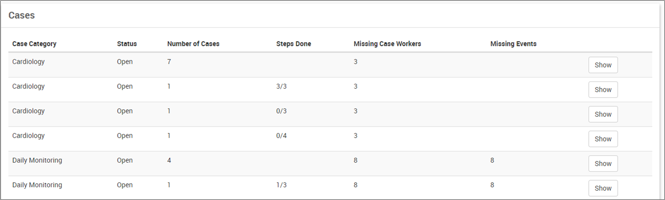665x200 pixels.
Task: Click Missing Events value in the 1/3-steps row
Action: click(x=492, y=185)
